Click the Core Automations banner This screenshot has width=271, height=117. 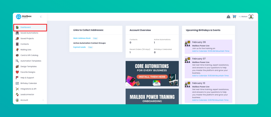pyautogui.click(x=152, y=74)
